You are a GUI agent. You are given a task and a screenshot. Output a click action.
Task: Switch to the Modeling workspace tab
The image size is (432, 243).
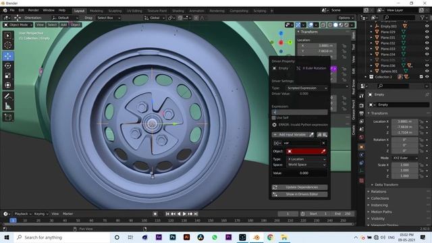coord(96,11)
